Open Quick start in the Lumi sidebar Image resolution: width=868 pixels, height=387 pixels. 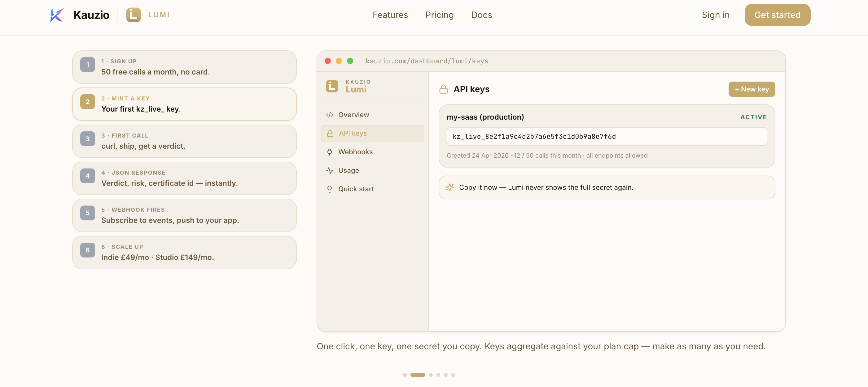point(372,189)
